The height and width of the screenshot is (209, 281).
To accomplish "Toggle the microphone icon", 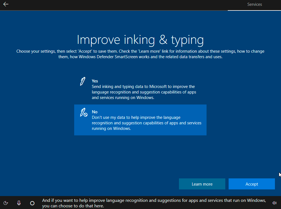I will (x=19, y=203).
